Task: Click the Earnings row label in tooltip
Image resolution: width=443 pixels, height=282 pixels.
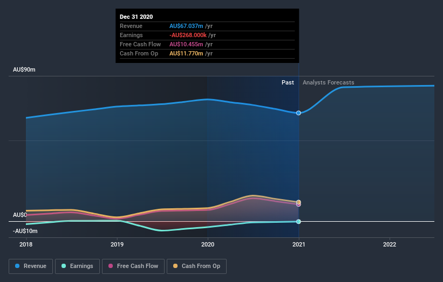Action: point(131,35)
